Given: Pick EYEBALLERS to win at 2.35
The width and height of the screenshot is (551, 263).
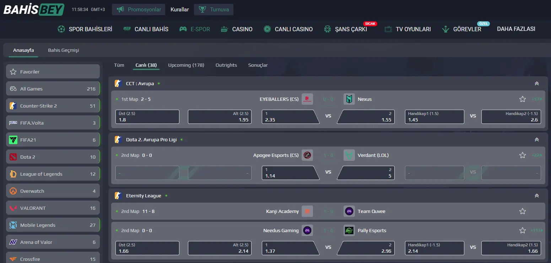Looking at the screenshot, I should click(290, 117).
